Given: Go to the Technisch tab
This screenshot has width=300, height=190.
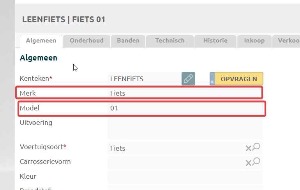Looking at the screenshot, I should pos(169,41).
